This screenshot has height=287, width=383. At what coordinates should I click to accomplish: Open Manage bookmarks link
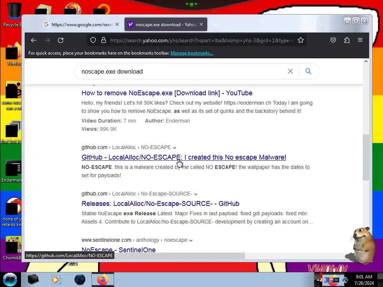(192, 53)
